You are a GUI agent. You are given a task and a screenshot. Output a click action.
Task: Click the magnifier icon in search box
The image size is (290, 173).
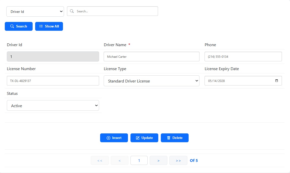72,11
